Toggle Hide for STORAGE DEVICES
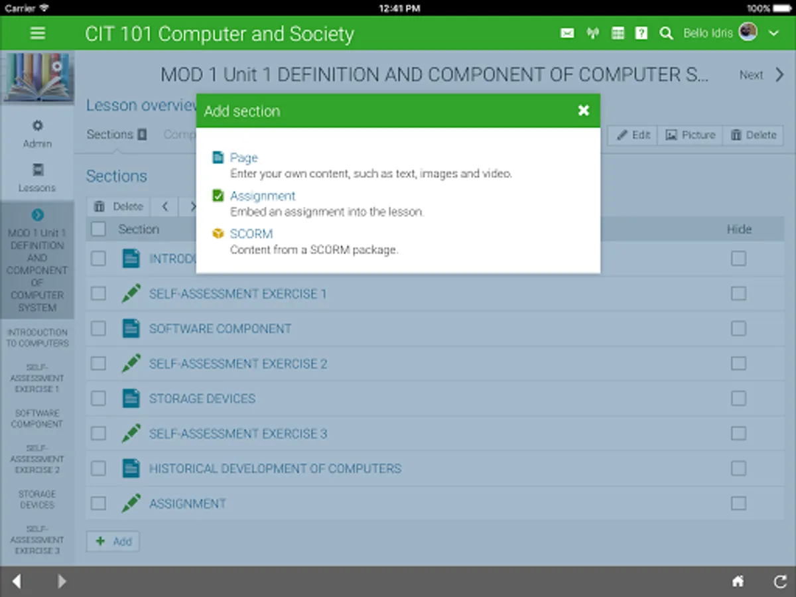 pyautogui.click(x=738, y=398)
